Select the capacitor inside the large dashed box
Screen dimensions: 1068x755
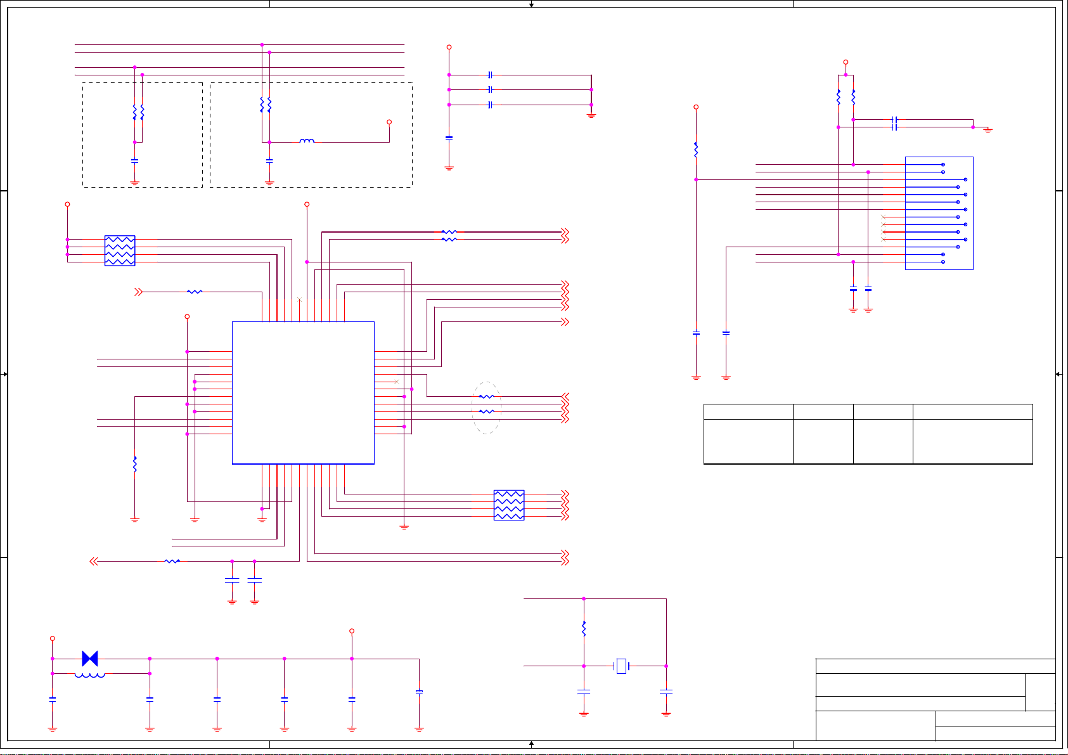point(269,161)
